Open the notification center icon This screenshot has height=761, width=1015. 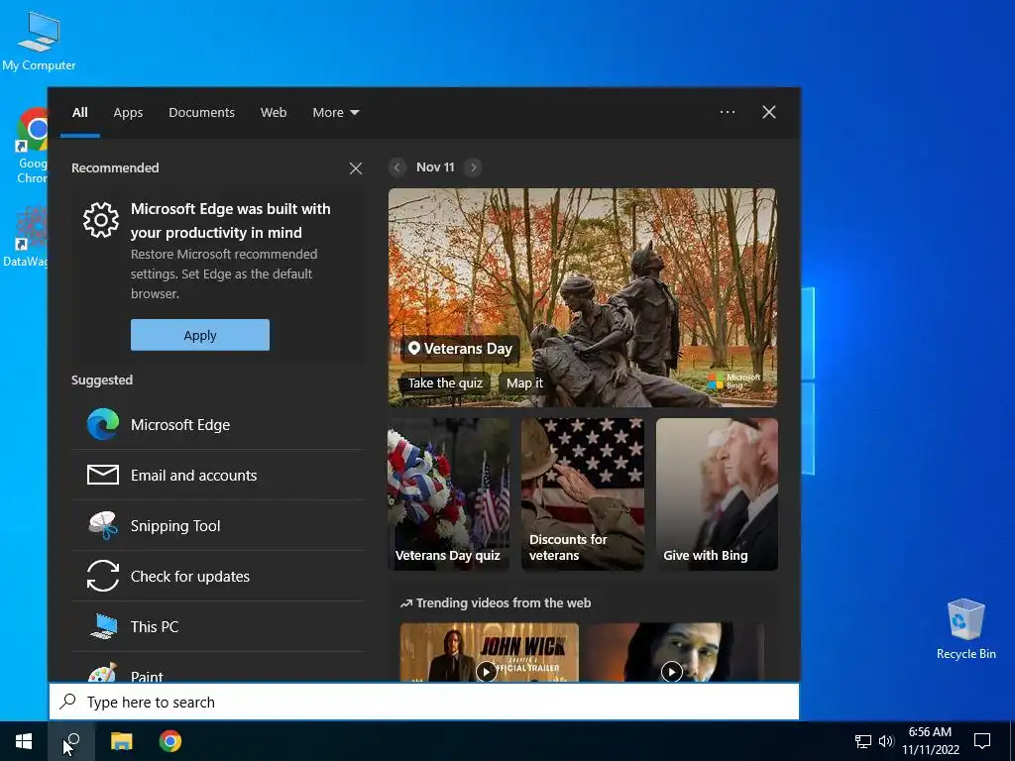click(x=982, y=741)
